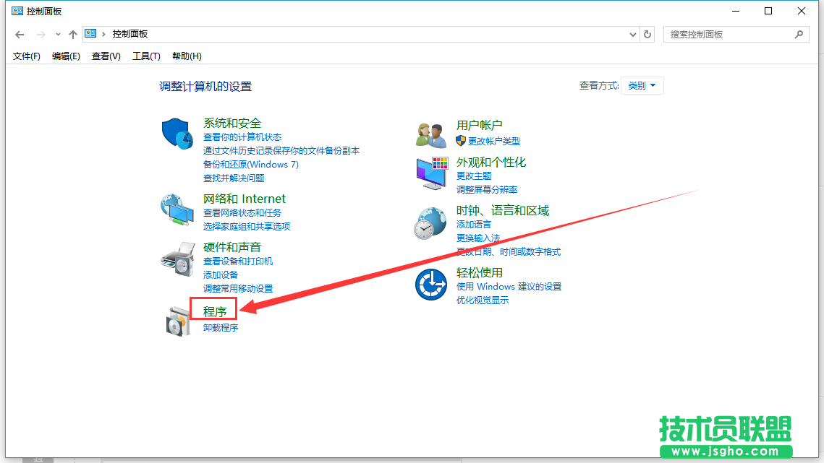Refresh the page with the refresh icon

tap(646, 34)
